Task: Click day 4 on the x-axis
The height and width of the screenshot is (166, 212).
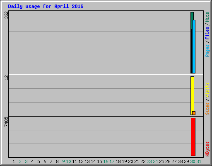Action: pos(32,161)
